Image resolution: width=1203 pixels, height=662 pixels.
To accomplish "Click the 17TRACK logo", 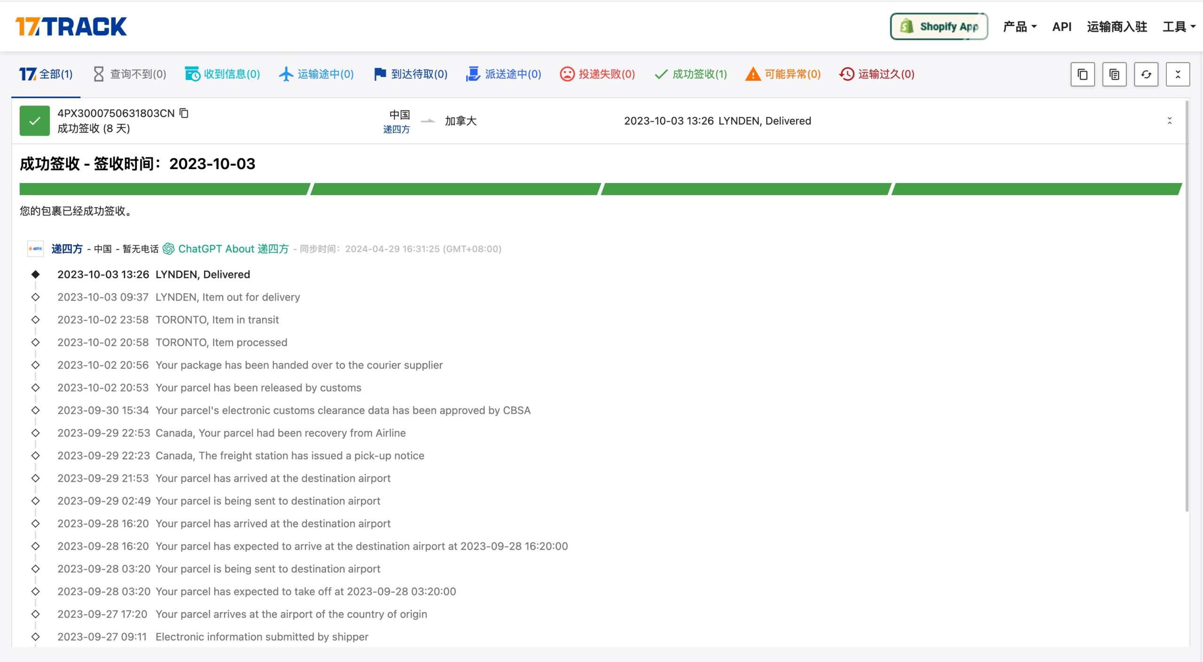I will pos(71,26).
